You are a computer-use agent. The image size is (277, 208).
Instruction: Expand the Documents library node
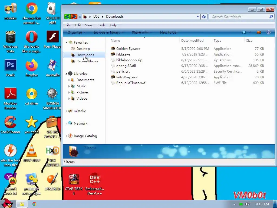[69, 80]
